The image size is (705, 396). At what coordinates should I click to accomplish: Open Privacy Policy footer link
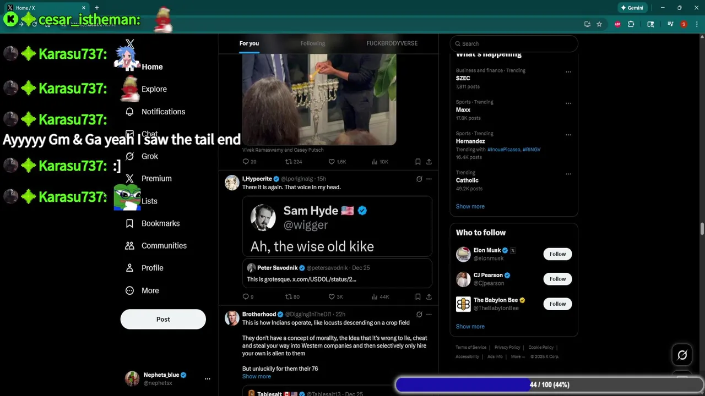point(507,348)
